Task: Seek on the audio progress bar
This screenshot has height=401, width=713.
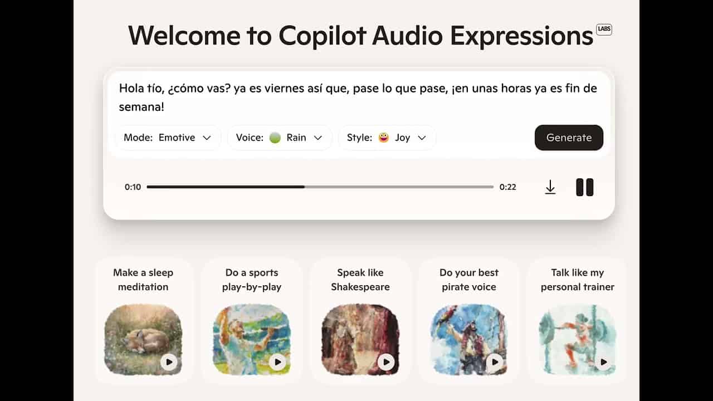Action: coord(320,187)
